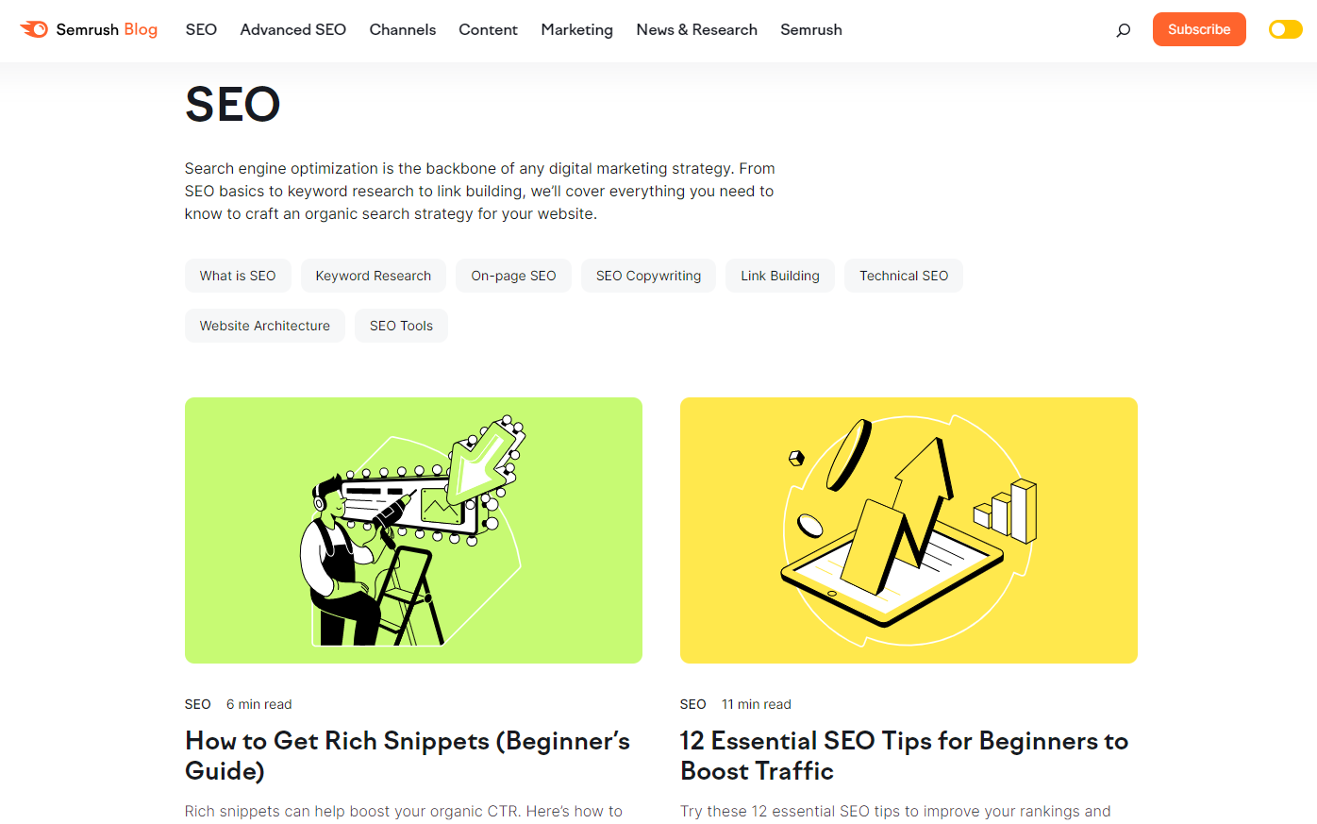This screenshot has width=1317, height=824.
Task: Open the Technical SEO tag
Action: 904,276
